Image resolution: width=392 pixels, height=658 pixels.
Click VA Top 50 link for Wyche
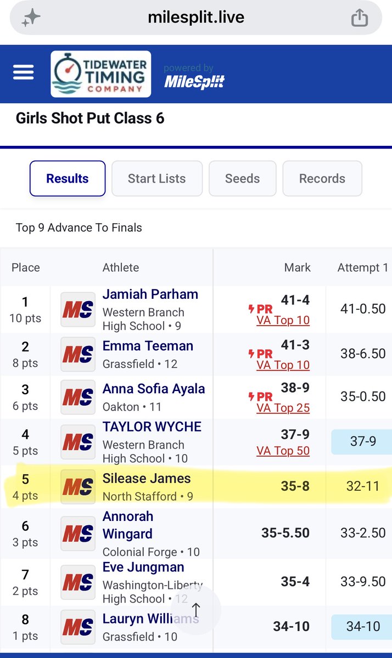pyautogui.click(x=283, y=451)
